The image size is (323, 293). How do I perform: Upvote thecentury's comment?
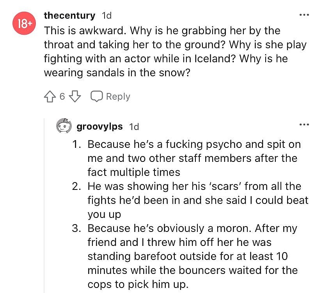pos(50,96)
